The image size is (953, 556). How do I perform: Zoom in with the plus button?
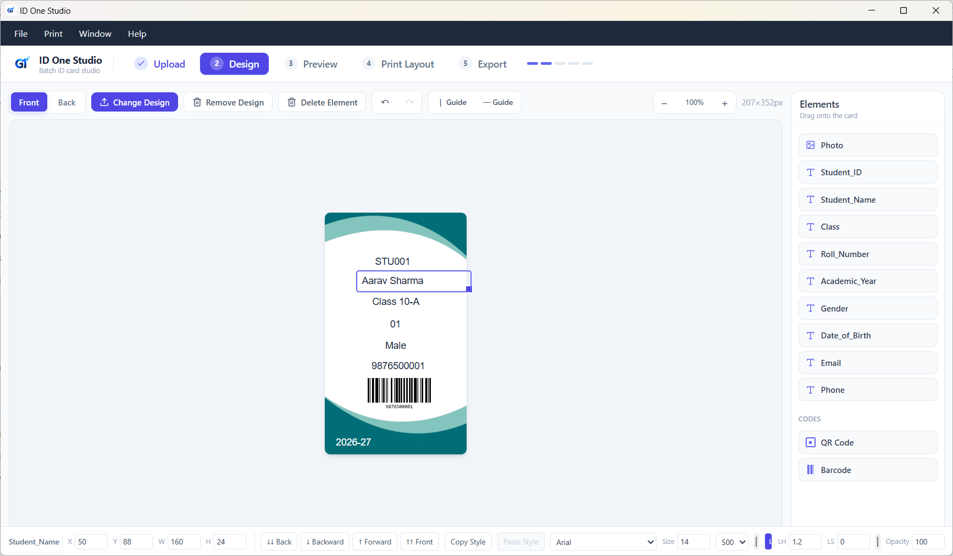pyautogui.click(x=724, y=103)
